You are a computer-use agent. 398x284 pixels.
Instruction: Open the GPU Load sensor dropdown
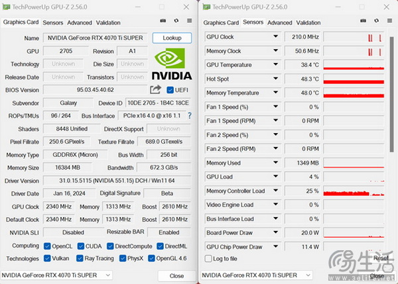click(275, 177)
